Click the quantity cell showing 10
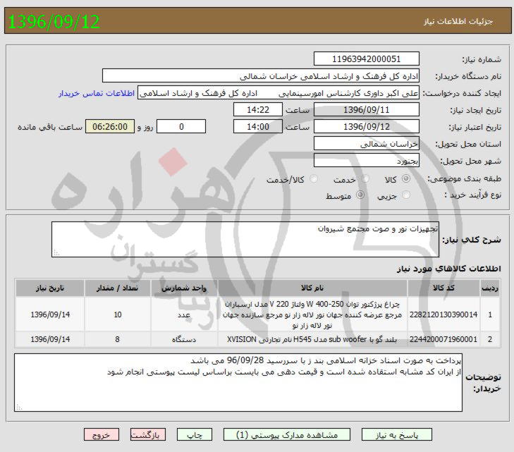514x452 pixels. [117, 314]
